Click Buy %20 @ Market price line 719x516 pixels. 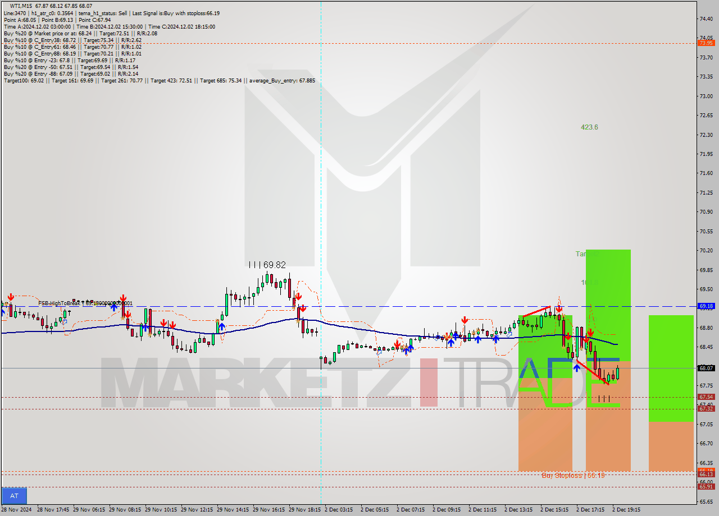coord(80,33)
